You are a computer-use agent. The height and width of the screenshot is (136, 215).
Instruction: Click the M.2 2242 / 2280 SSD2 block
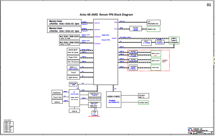69,43
